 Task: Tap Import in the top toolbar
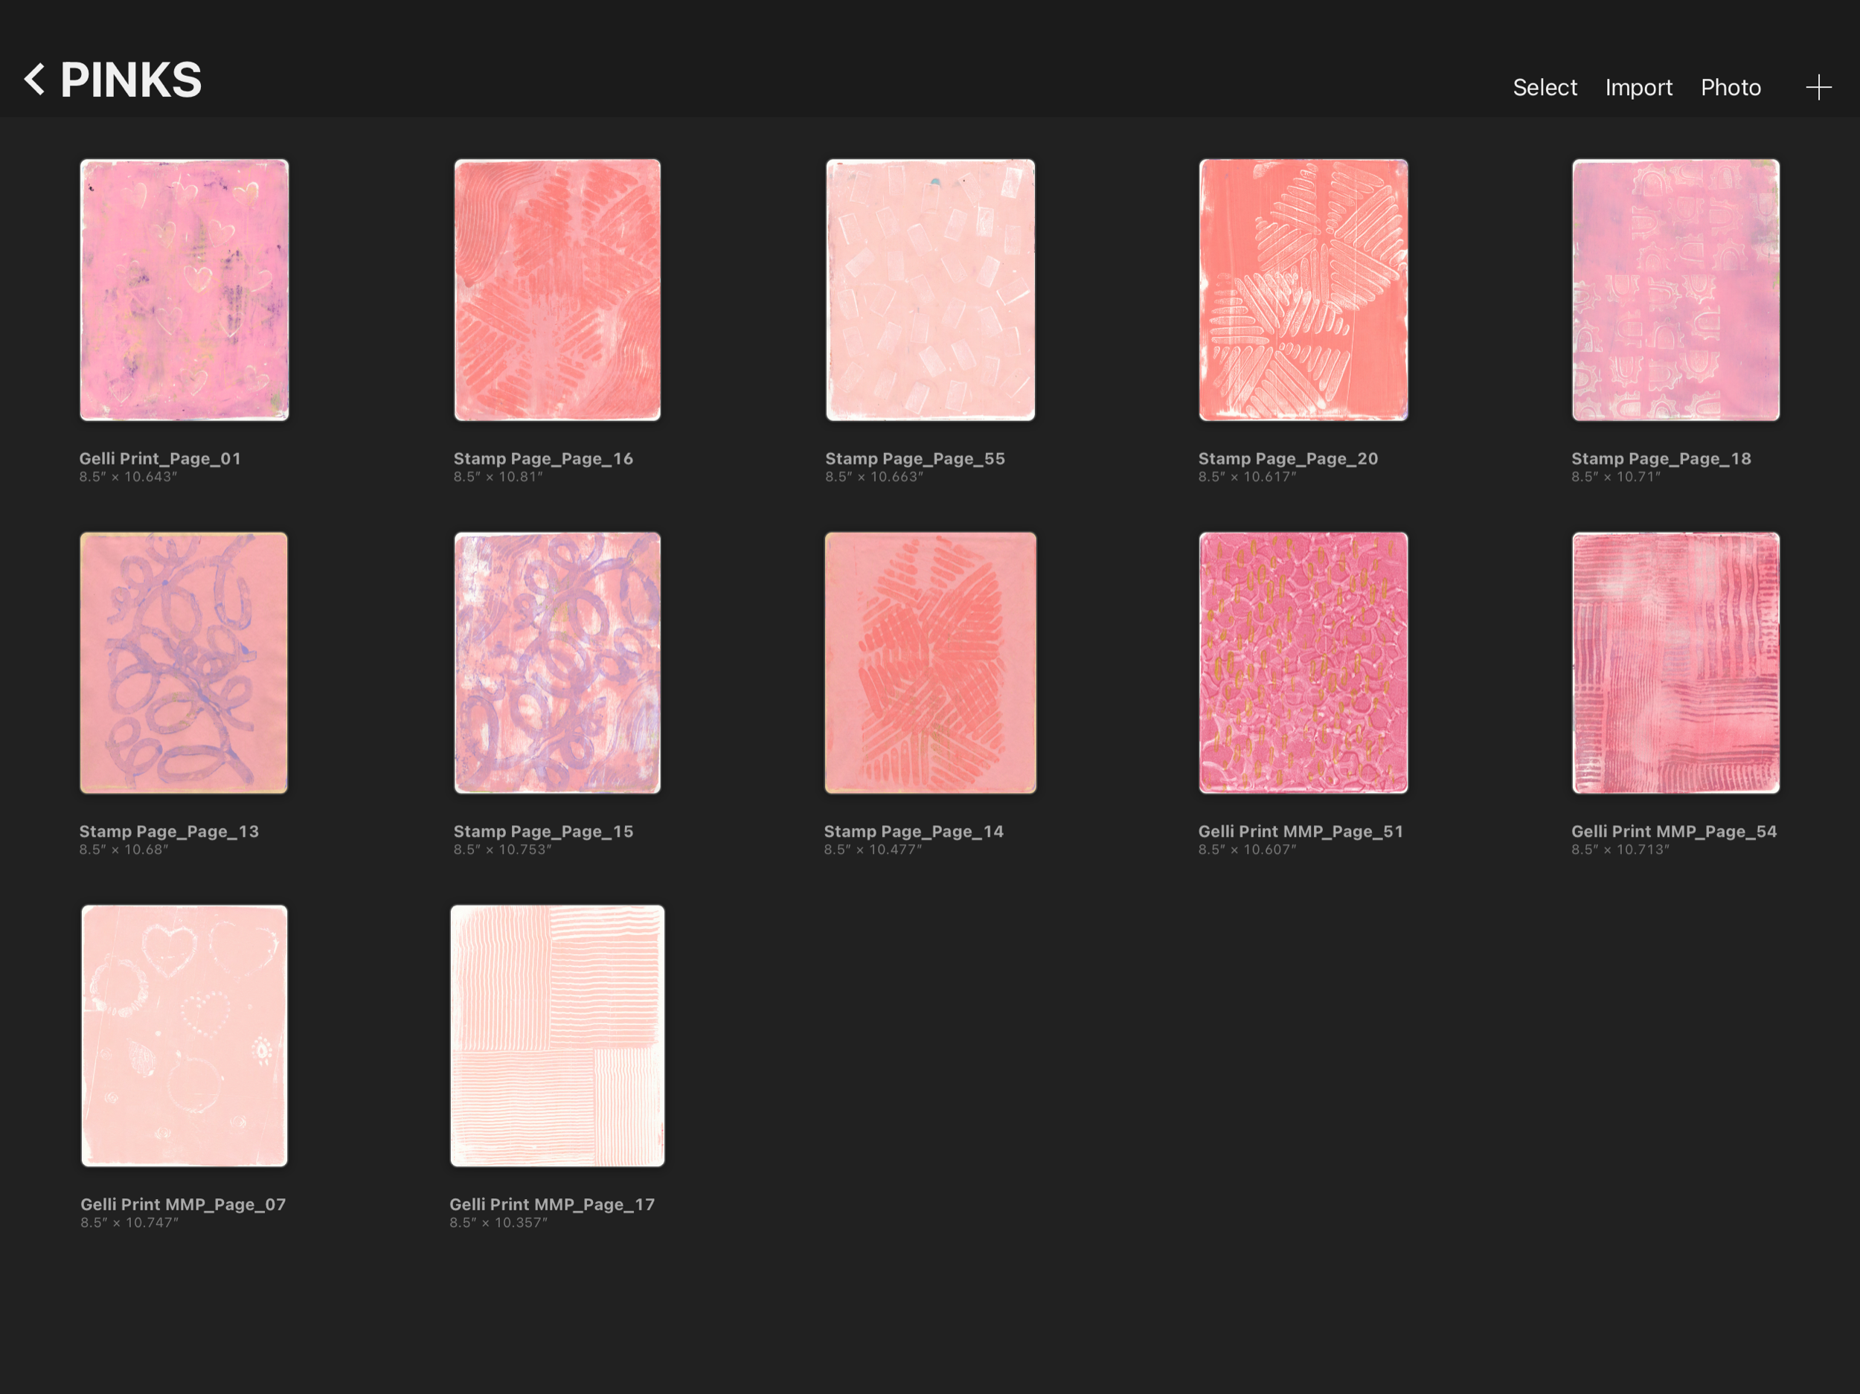click(1638, 88)
